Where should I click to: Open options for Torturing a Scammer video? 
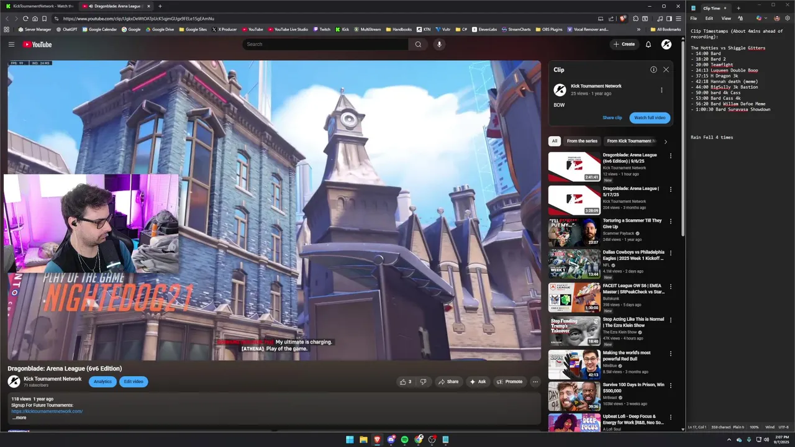pos(670,221)
